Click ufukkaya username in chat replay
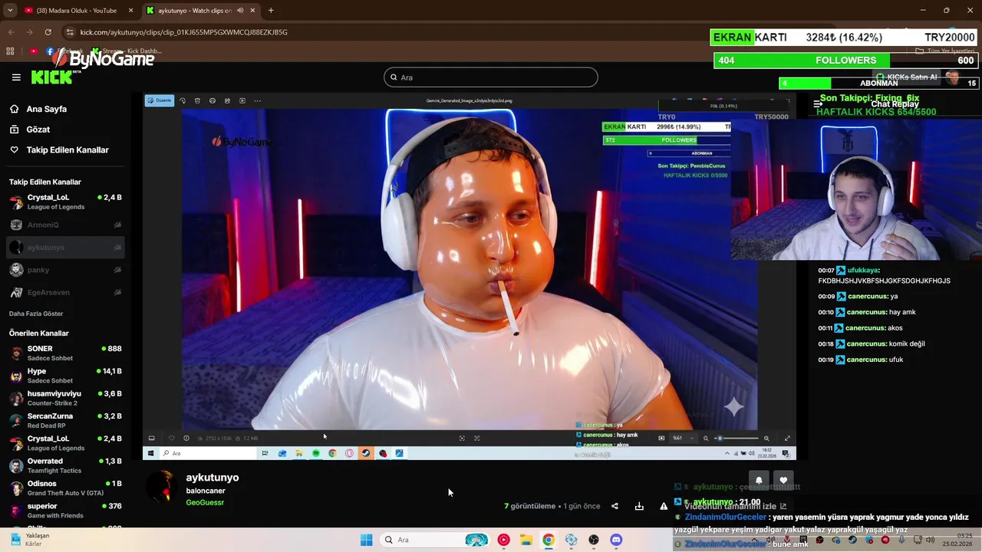The width and height of the screenshot is (982, 552). (x=862, y=271)
